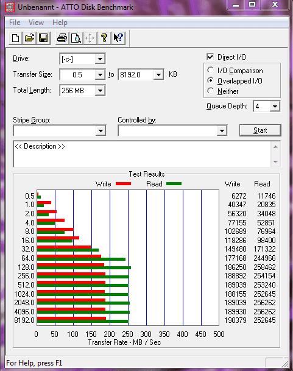Viewport: 293px width, 371px height.
Task: Click the 'For Help, press F1' status text
Action: click(x=34, y=363)
